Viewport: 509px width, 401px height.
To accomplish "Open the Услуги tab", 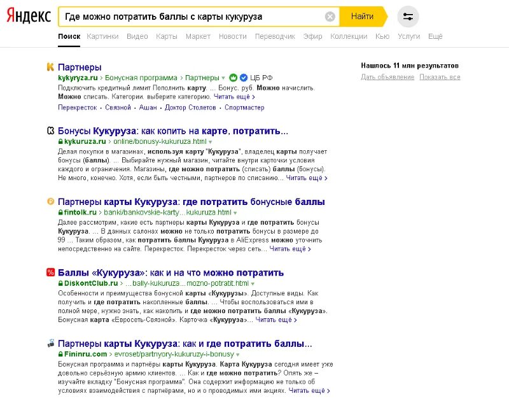I will pyautogui.click(x=408, y=36).
